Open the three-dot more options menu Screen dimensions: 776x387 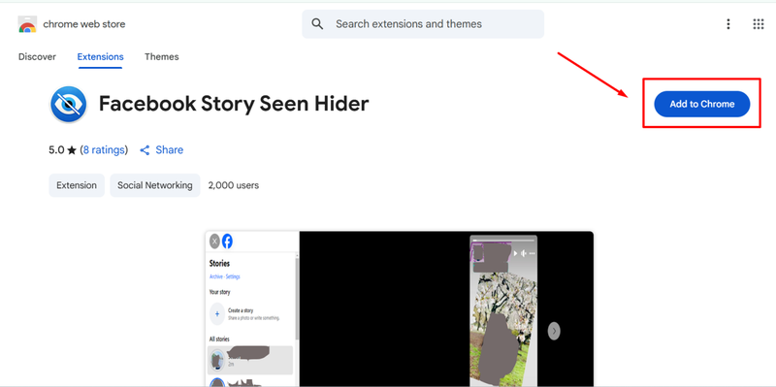point(728,24)
